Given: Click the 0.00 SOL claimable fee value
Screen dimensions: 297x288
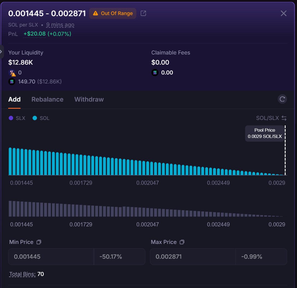Looking at the screenshot, I should coord(167,73).
